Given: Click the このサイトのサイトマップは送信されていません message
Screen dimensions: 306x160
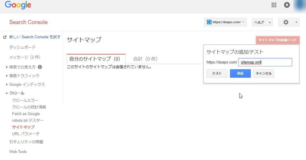Looking at the screenshot, I should point(109,67).
